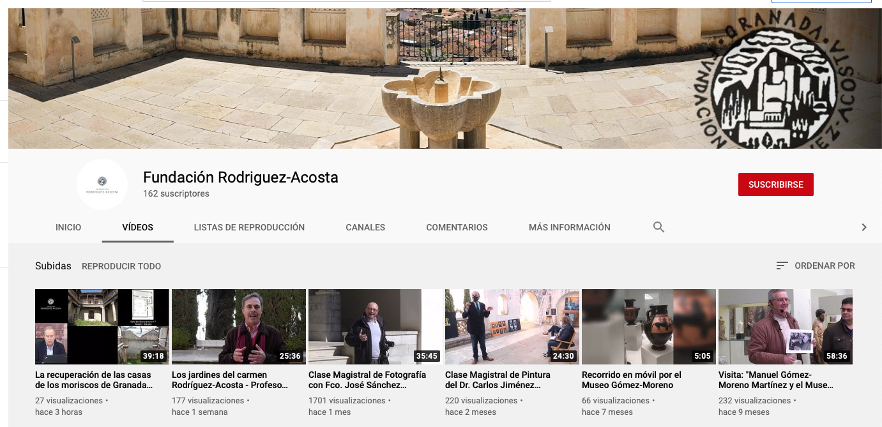Screen dimensions: 882x427
Task: Switch to the Inicio tab
Action: click(x=68, y=227)
